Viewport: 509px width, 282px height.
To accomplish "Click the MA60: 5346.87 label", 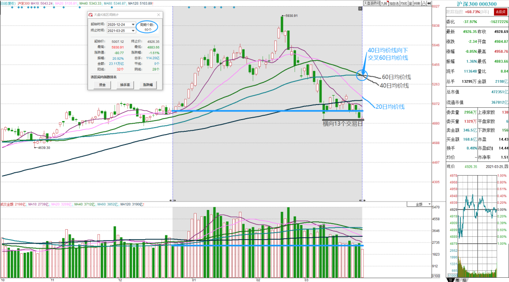I will pos(115,3).
